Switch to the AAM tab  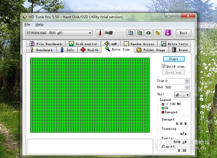(110, 44)
